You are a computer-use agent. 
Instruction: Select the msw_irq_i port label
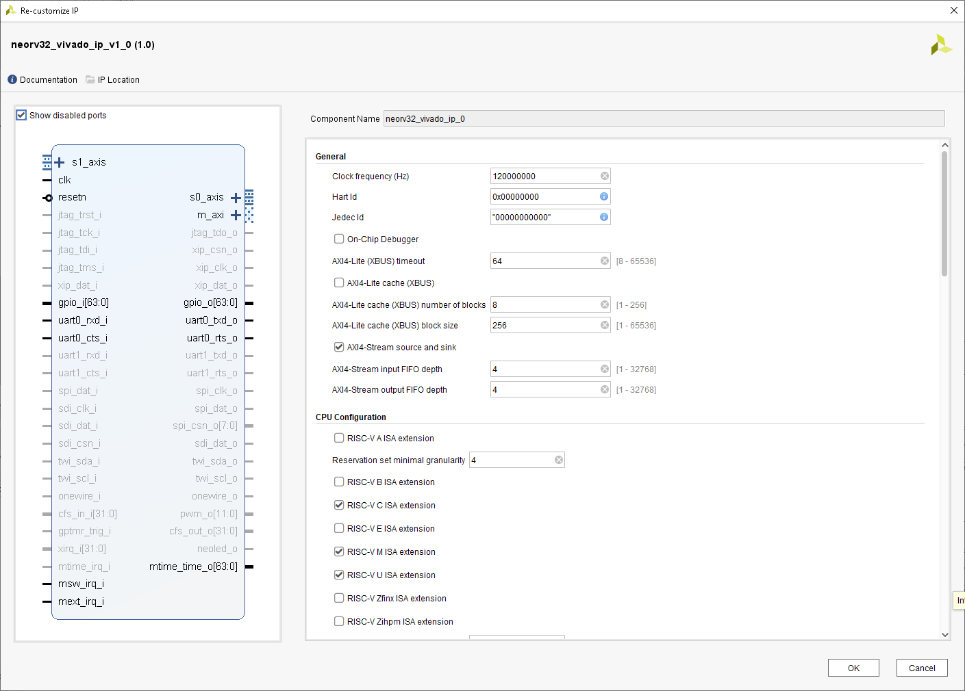point(81,584)
